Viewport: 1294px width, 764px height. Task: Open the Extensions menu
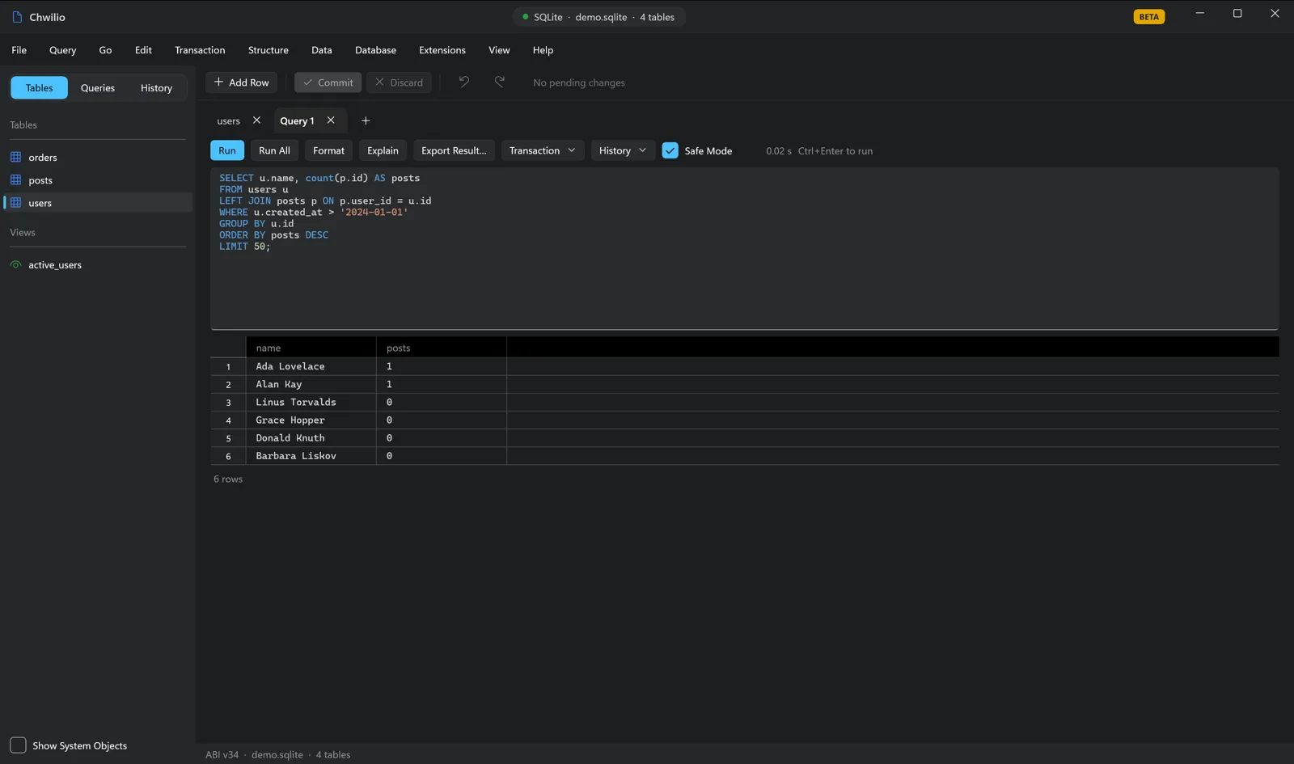442,50
